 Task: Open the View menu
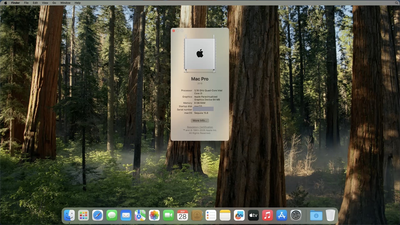pyautogui.click(x=45, y=3)
